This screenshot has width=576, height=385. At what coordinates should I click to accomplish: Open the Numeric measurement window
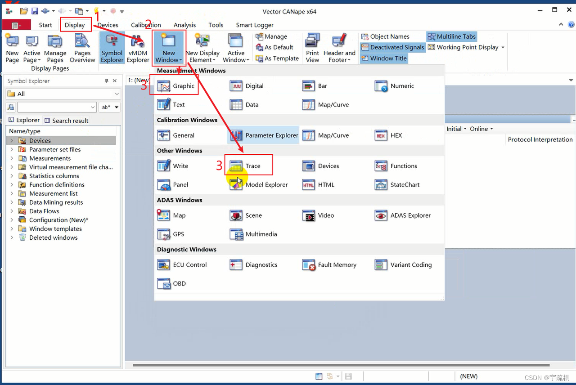(394, 86)
